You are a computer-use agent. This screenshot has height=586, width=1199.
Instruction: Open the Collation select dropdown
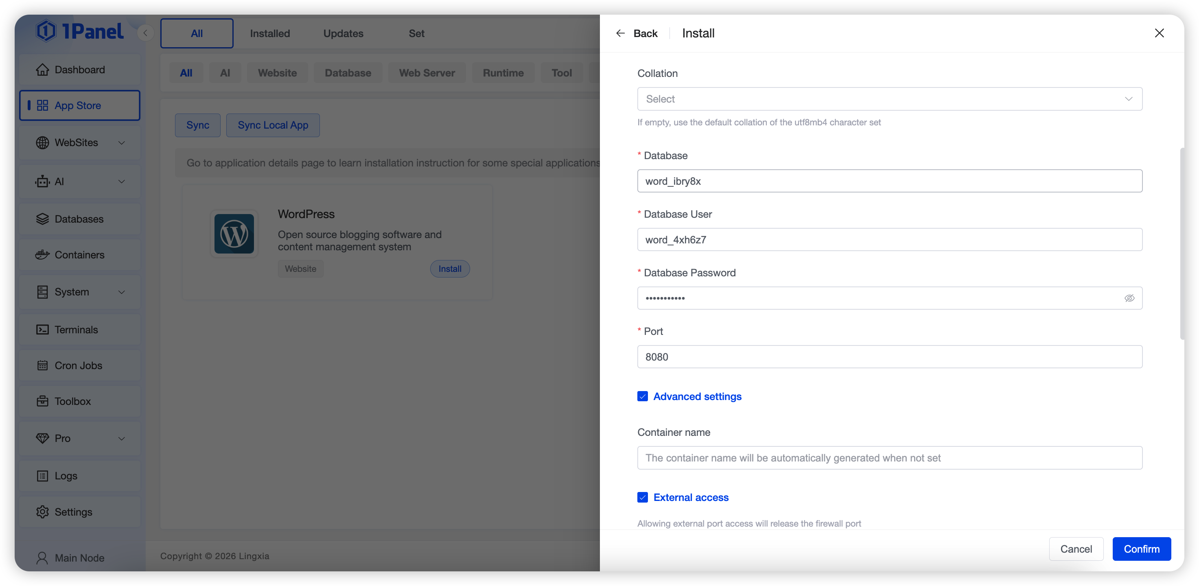pyautogui.click(x=889, y=99)
